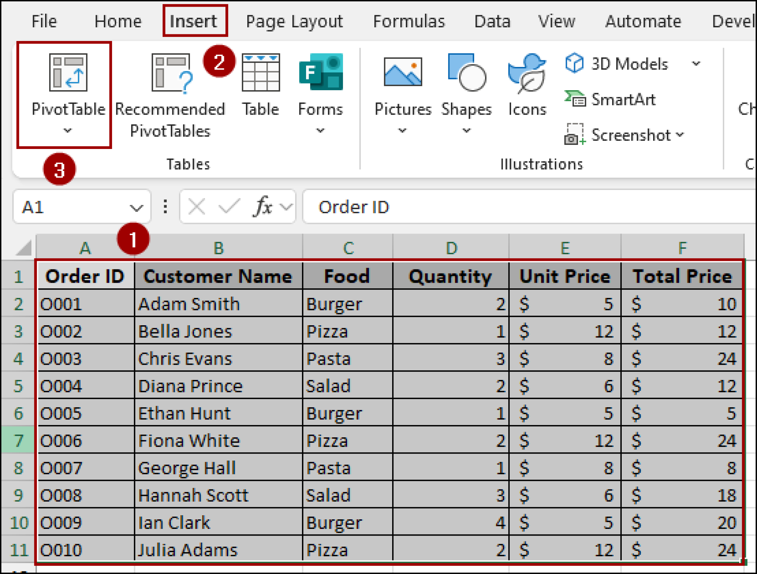This screenshot has height=574, width=757.
Task: Click the Cancel X in formula bar
Action: point(196,206)
